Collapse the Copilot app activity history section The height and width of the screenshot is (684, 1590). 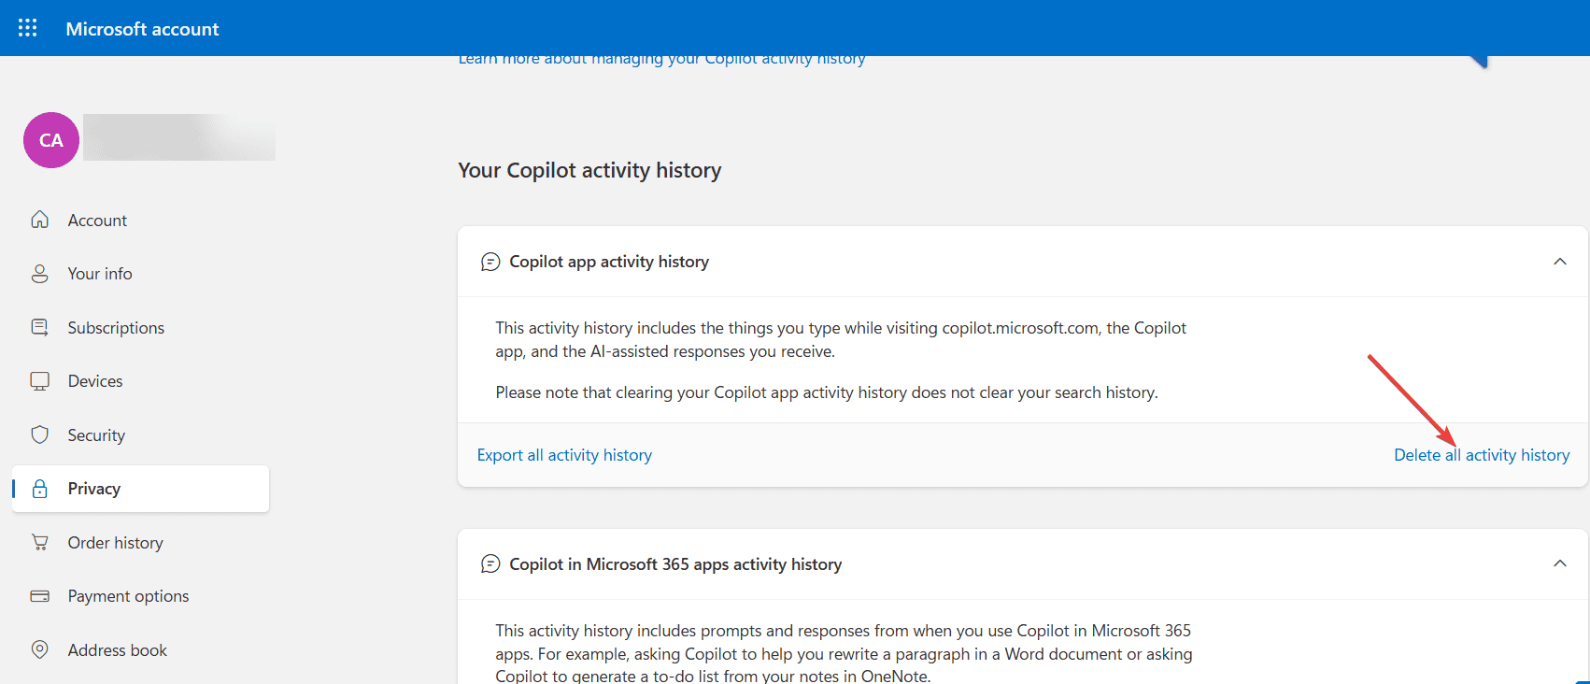1560,262
